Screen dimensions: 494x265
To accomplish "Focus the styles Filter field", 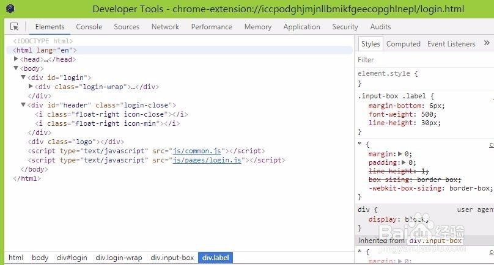I will [424, 60].
